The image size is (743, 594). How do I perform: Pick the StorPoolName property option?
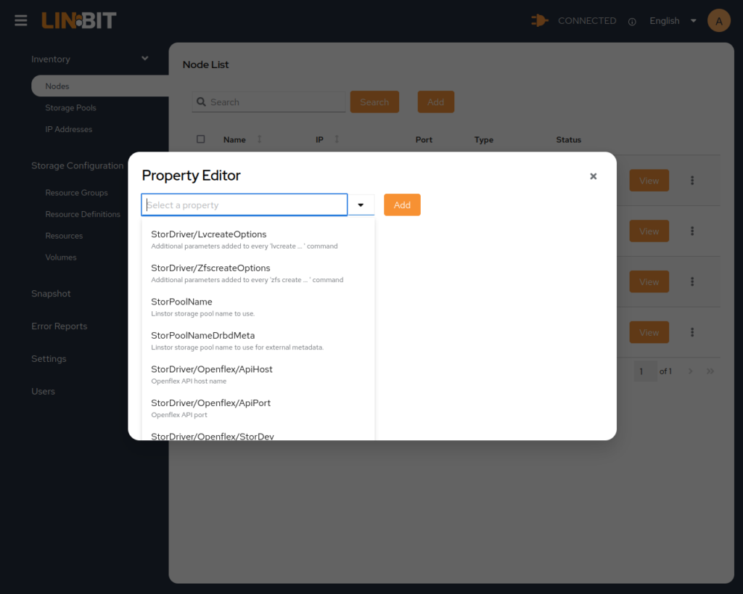tap(258, 307)
